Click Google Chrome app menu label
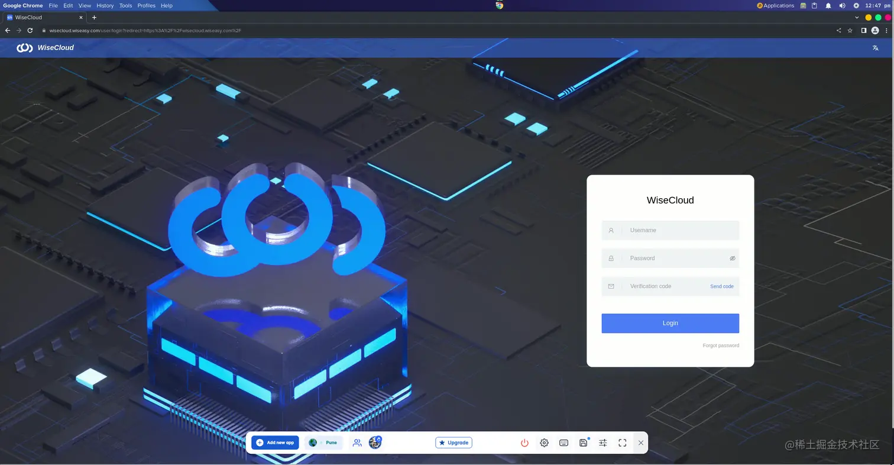Screen dimensions: 894x465 23,5
